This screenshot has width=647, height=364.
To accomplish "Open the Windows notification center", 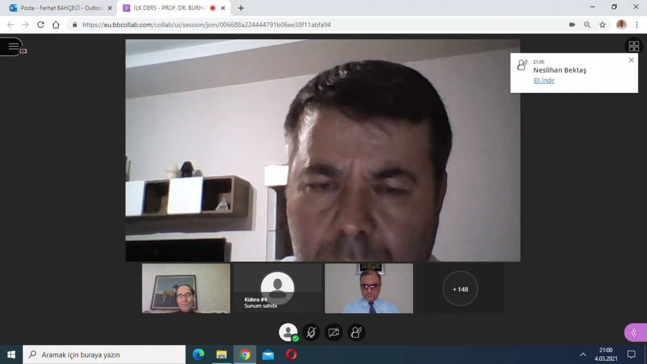I will [631, 354].
